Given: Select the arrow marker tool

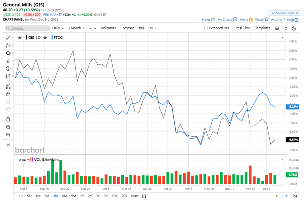Looking at the screenshot, I should (x=8, y=61).
